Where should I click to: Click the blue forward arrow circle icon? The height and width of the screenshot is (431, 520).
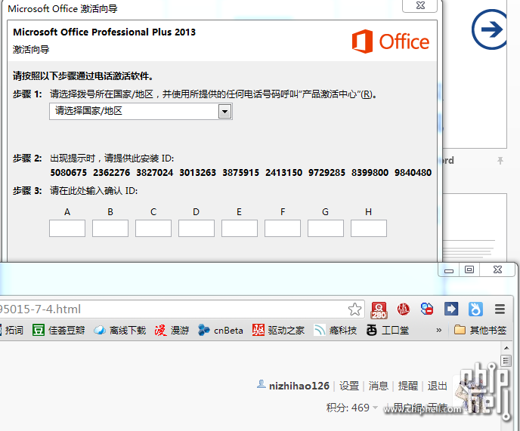pos(491,29)
